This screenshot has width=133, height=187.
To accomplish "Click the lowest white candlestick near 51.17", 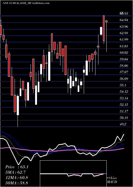I will coord(18,106).
